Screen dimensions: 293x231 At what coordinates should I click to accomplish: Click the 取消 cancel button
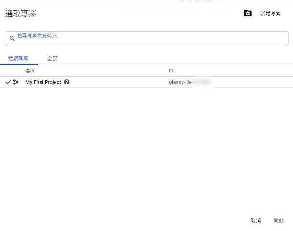[256, 221]
